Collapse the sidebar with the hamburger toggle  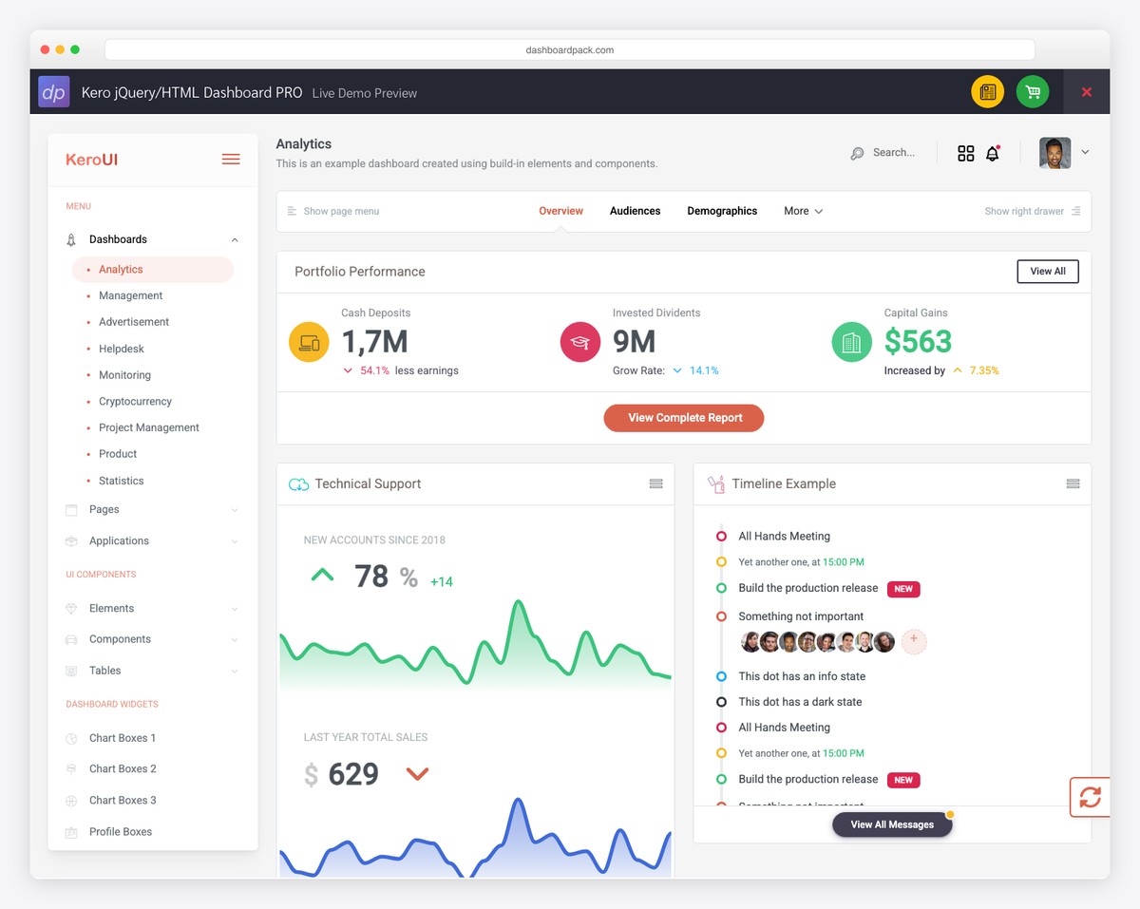230,159
